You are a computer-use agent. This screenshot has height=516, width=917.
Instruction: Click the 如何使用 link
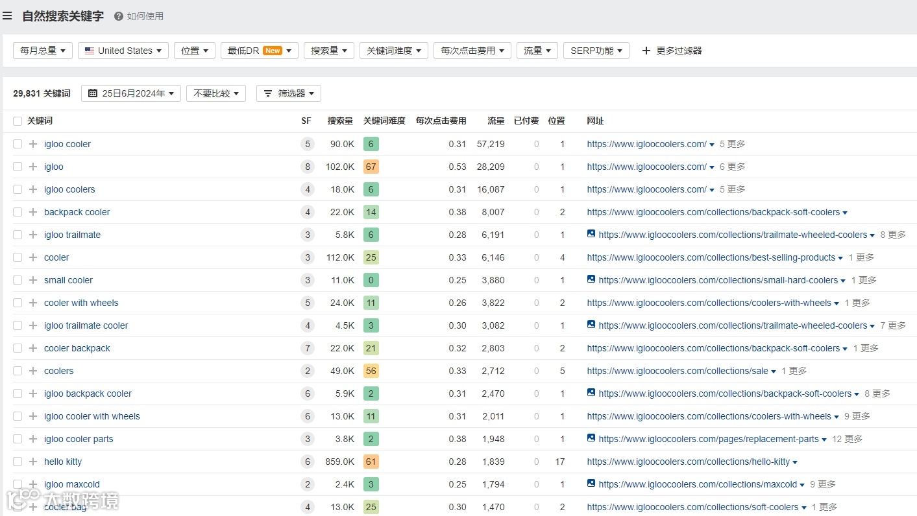[145, 16]
